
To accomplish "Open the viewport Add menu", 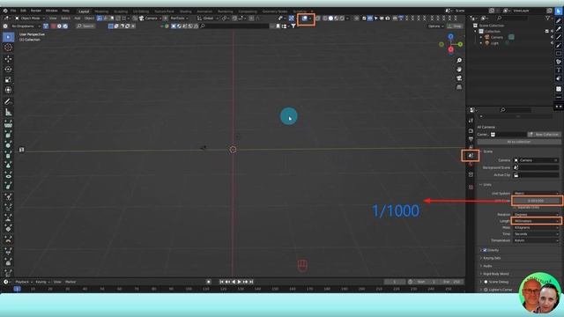I will 78,18.
